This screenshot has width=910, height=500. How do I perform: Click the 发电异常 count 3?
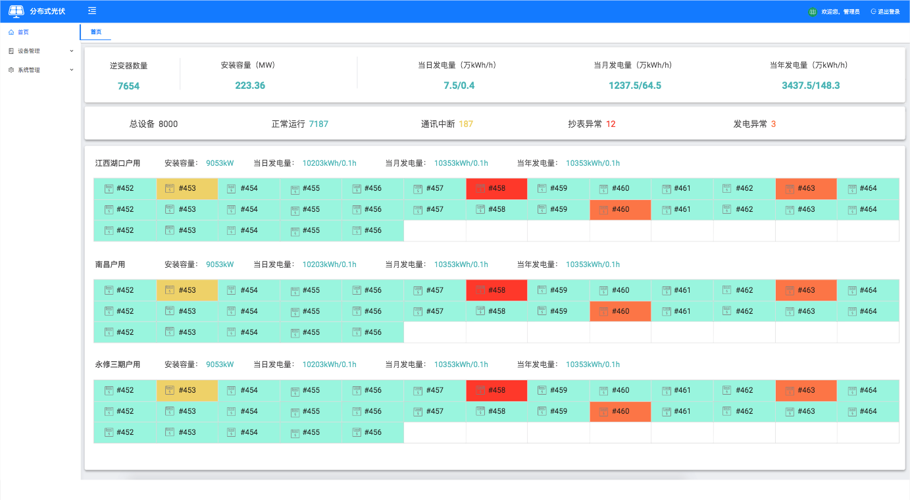click(773, 124)
